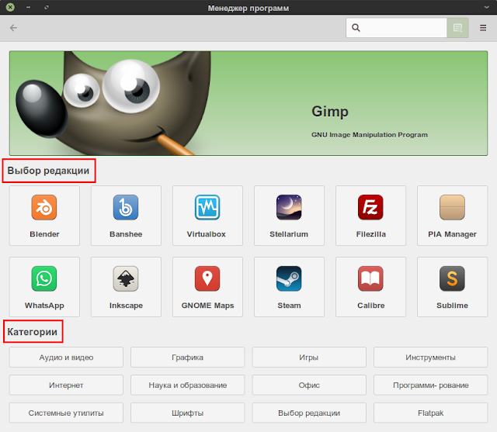Open the Blender app tile
The width and height of the screenshot is (497, 432).
click(44, 216)
